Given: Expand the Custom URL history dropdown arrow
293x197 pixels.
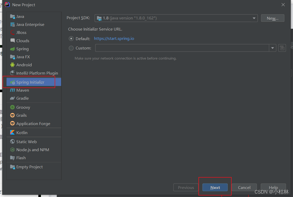Looking at the screenshot, I should [273, 48].
